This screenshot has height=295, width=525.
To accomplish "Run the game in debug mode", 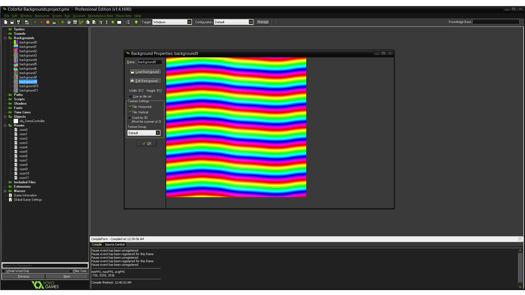I will [42, 22].
